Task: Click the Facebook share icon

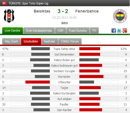Action: click(x=114, y=31)
